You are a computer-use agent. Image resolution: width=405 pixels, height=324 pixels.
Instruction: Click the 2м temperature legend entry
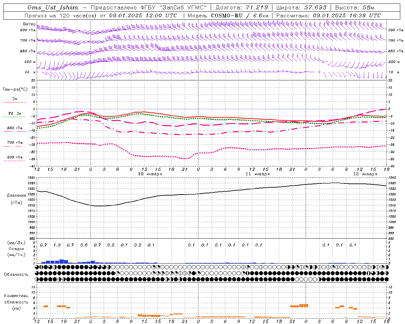pos(15,99)
